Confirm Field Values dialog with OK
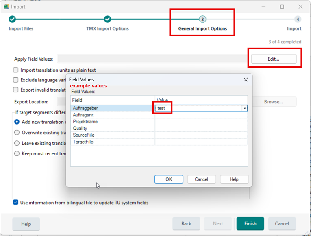This screenshot has width=311, height=236. (169, 179)
